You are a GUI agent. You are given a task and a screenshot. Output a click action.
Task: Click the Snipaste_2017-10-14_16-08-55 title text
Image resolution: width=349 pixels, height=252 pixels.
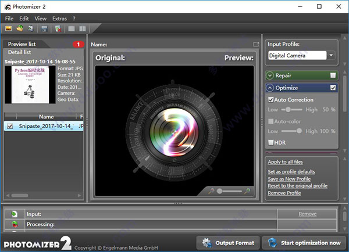[40, 62]
